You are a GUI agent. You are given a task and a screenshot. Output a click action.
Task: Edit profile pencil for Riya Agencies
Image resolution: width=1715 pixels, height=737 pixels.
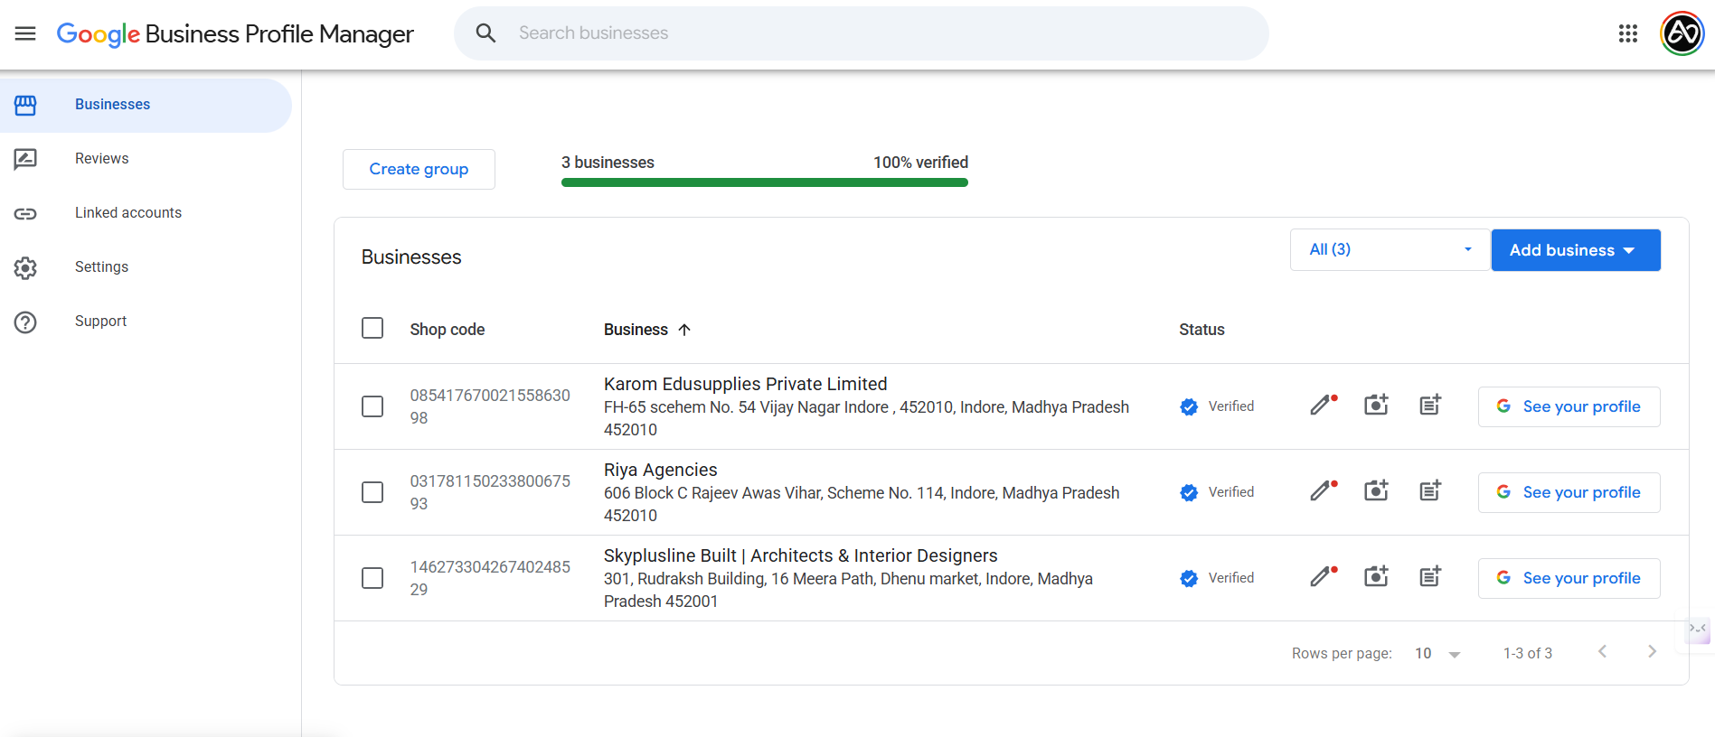1324,490
